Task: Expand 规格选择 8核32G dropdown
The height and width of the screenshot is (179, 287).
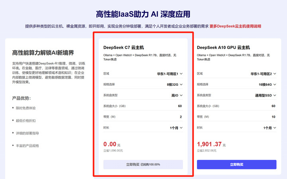Action: coord(175,85)
